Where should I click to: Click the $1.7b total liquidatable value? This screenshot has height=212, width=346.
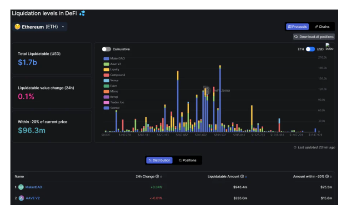[27, 62]
